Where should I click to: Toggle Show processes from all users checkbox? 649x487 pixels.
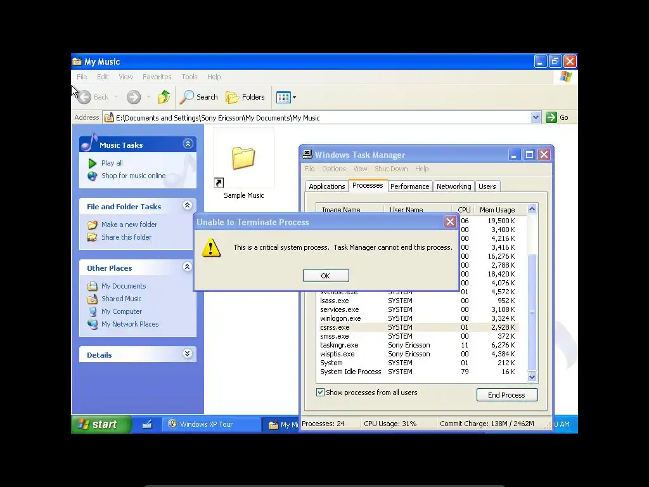pos(320,392)
